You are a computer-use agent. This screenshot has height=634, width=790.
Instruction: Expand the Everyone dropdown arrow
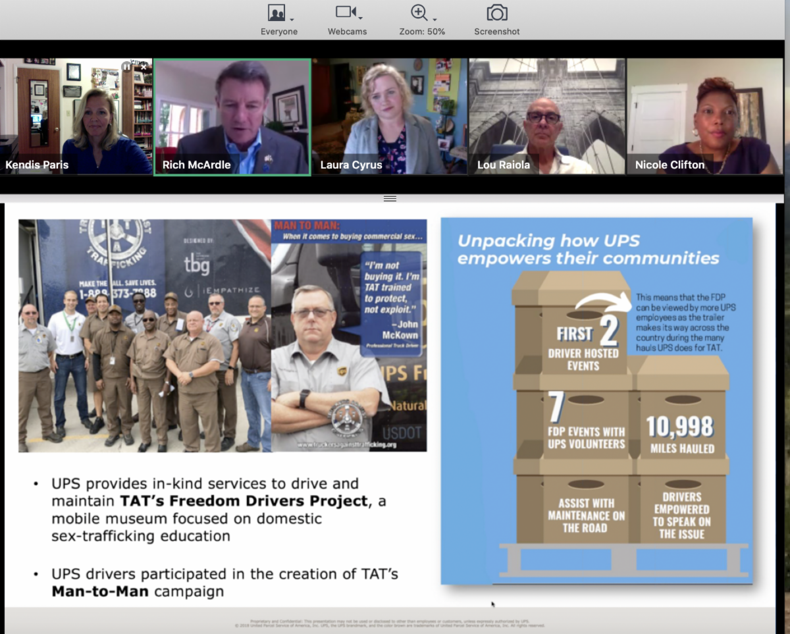292,18
